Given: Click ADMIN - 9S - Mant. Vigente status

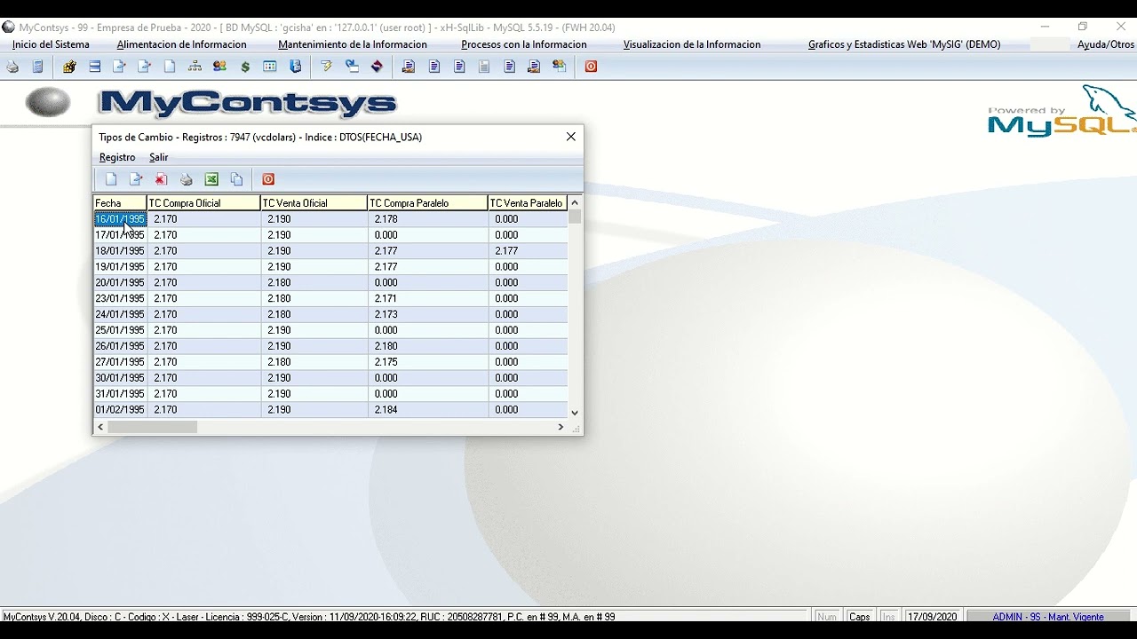Looking at the screenshot, I should coord(1048,617).
